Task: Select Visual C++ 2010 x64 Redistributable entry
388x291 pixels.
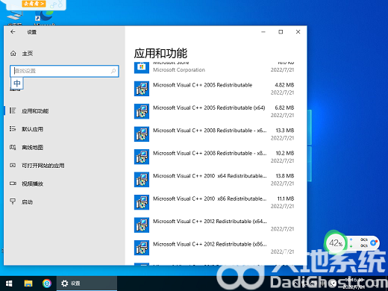Action: [x=210, y=176]
